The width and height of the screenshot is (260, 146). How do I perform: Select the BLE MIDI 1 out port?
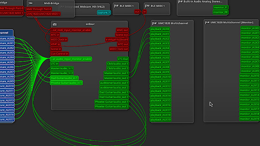[137, 12]
